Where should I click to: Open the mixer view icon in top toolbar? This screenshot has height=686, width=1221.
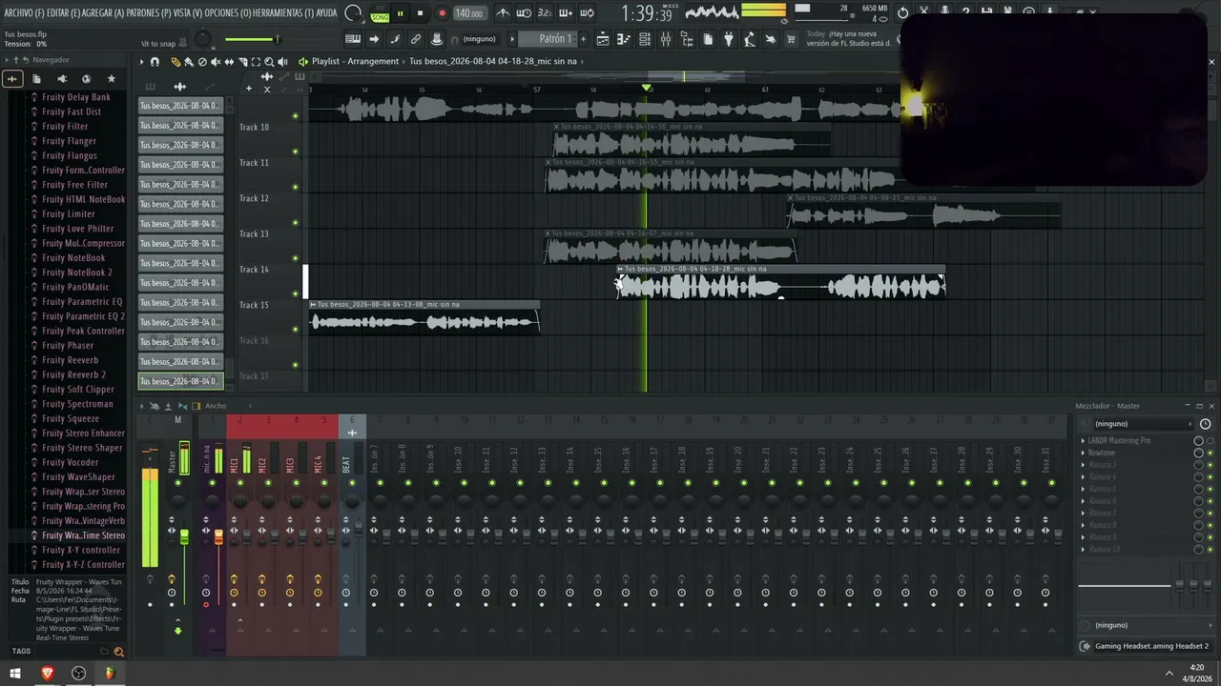tap(666, 39)
